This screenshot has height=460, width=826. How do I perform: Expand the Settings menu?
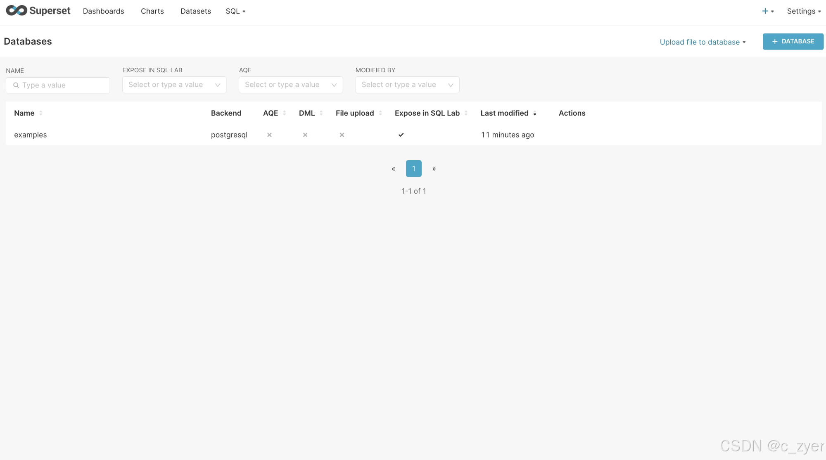pos(804,11)
